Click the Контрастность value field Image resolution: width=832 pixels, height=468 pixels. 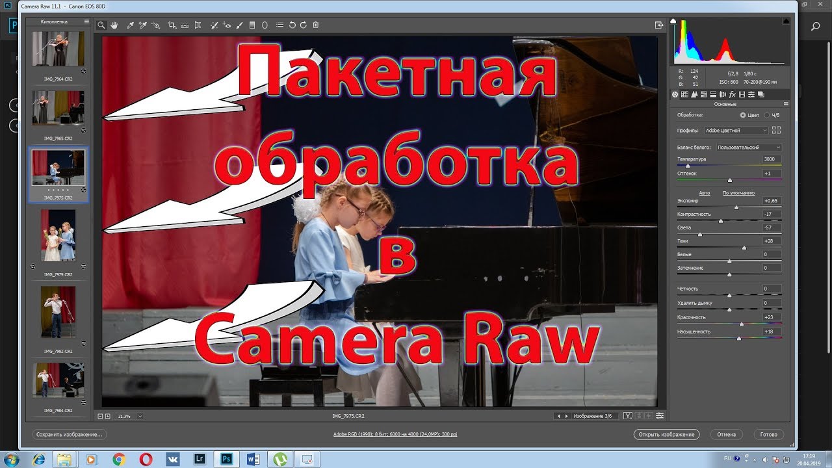(772, 214)
